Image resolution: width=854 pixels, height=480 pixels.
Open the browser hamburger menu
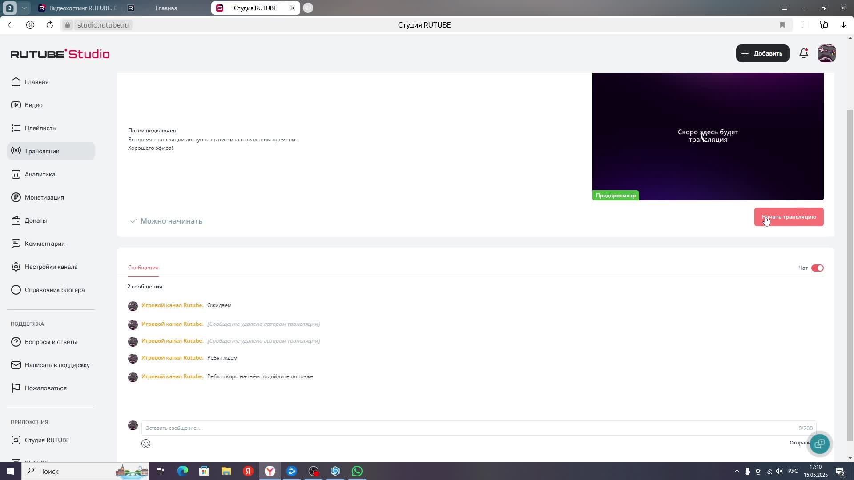click(x=785, y=8)
